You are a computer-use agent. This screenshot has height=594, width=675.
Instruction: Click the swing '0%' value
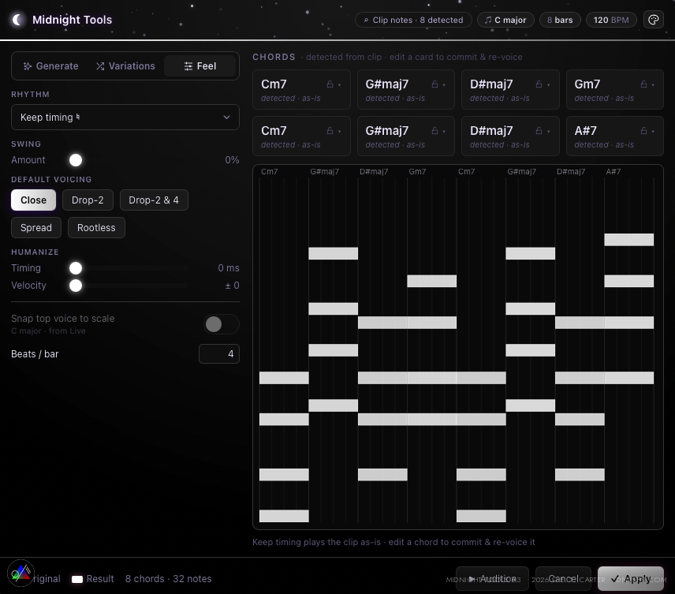point(232,160)
